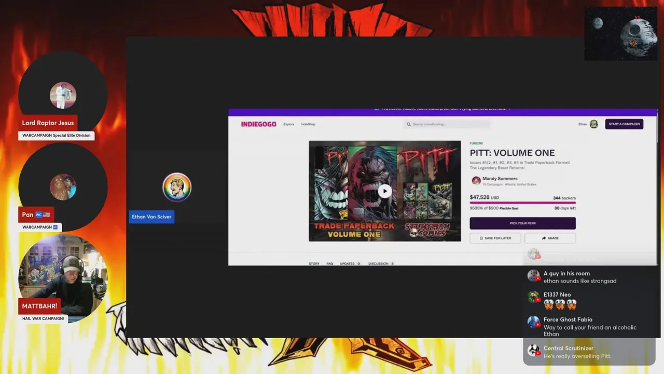Click Lord Raptor Jesus avatar
The image size is (664, 374).
63,96
